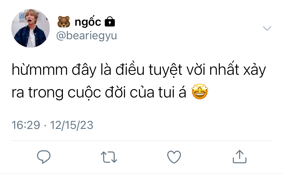Visit the @beariegyu handle link
The image size is (283, 174).
coord(87,36)
